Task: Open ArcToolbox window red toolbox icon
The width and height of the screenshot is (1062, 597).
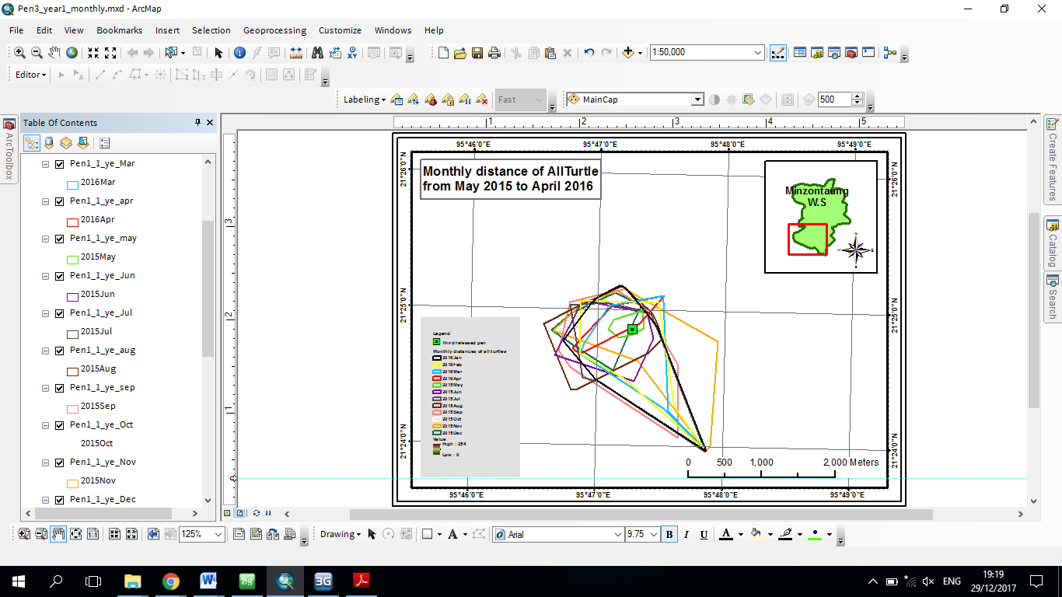Action: pos(851,53)
